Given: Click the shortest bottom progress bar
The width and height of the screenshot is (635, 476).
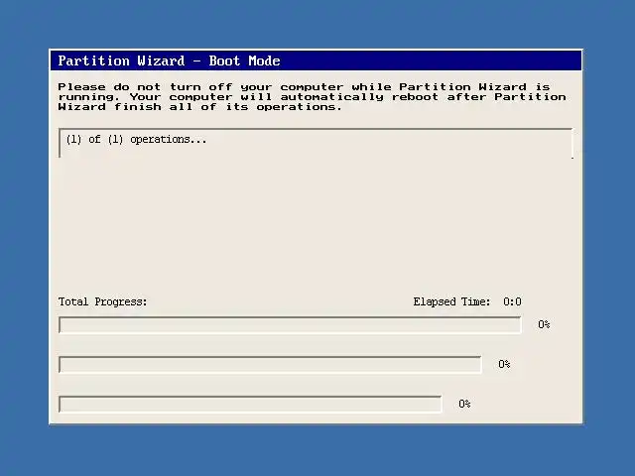Looking at the screenshot, I should point(250,405).
